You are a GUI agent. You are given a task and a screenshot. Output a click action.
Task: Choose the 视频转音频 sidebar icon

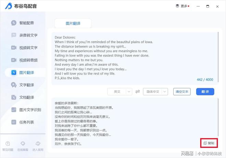(14, 60)
